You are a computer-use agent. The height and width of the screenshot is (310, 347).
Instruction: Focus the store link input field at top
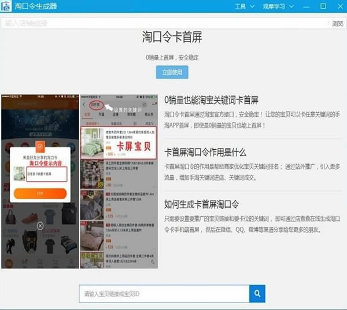click(x=165, y=23)
